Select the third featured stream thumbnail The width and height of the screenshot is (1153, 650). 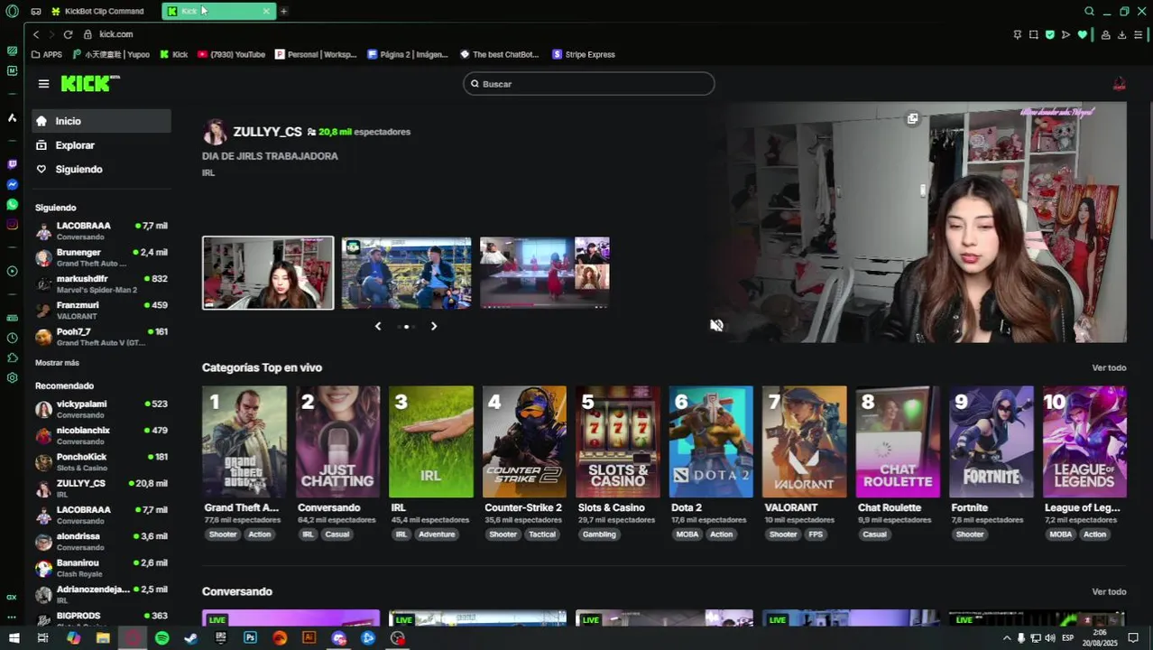[545, 273]
